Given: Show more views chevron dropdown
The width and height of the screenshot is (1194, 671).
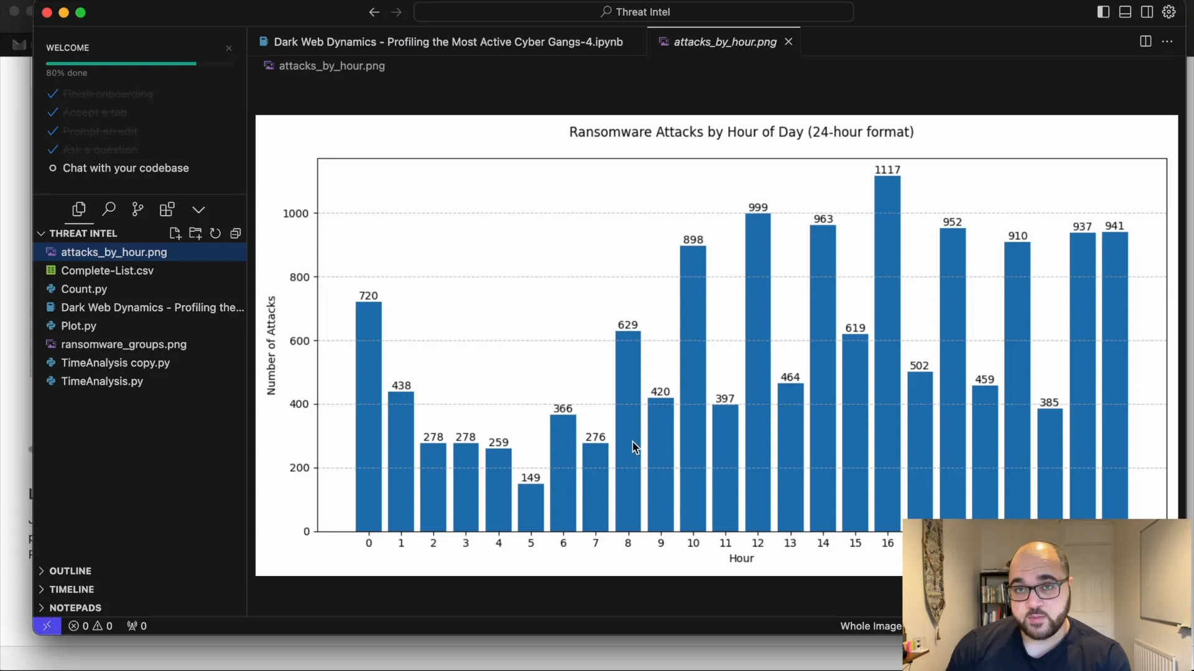Looking at the screenshot, I should (198, 209).
